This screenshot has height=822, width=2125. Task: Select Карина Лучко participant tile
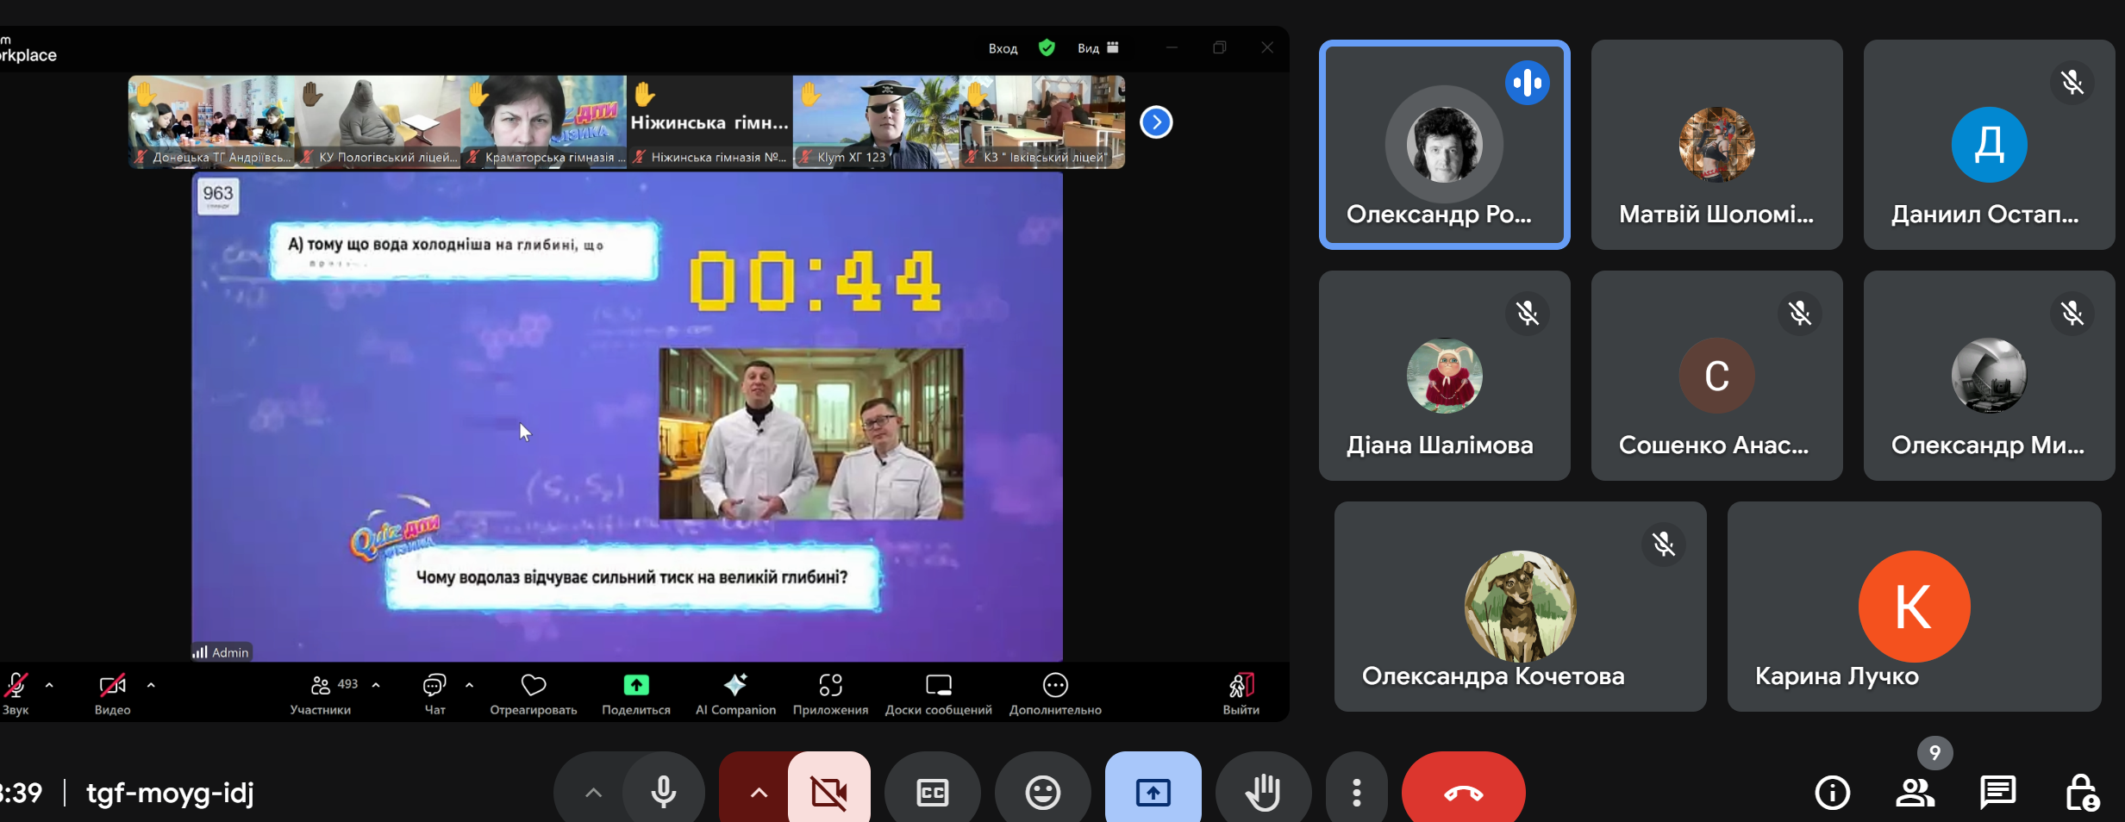coord(1914,607)
